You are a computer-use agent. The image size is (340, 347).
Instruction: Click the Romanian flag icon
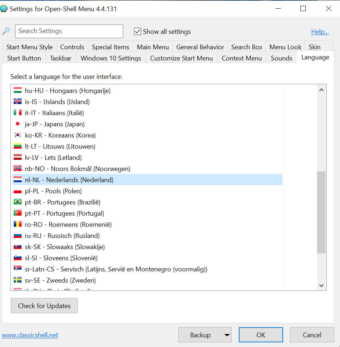click(18, 224)
